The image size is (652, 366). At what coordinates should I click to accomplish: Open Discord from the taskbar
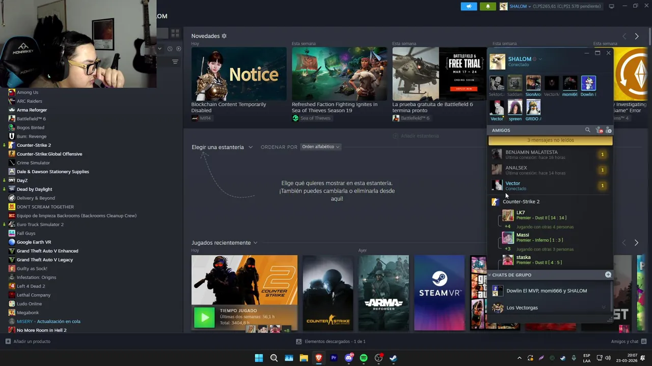point(349,358)
